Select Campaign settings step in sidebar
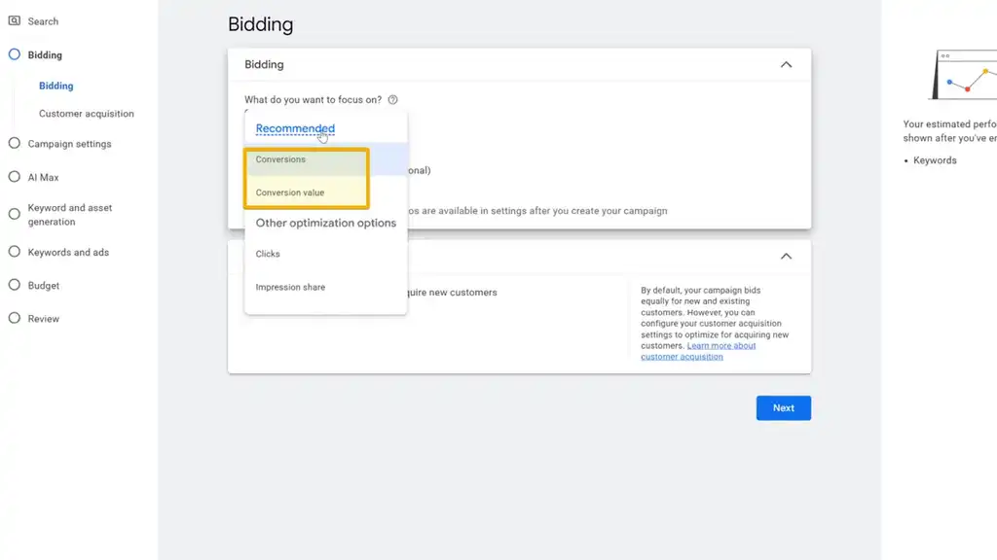This screenshot has height=560, width=997. point(69,144)
